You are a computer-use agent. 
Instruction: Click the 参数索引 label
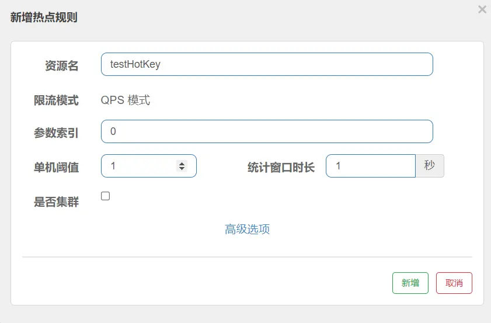[x=56, y=133]
